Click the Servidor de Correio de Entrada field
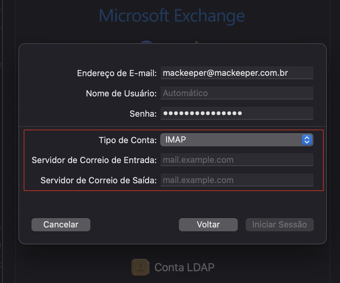The height and width of the screenshot is (283, 340). 236,160
